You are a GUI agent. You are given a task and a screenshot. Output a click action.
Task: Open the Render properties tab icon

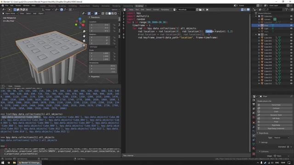tap(254, 100)
